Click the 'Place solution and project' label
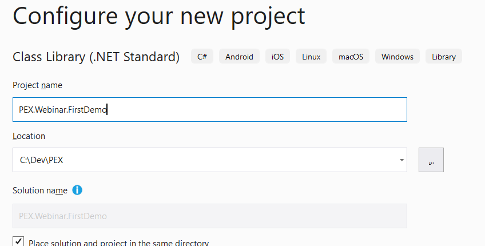Viewport: 485px width, 246px height. coord(118,243)
